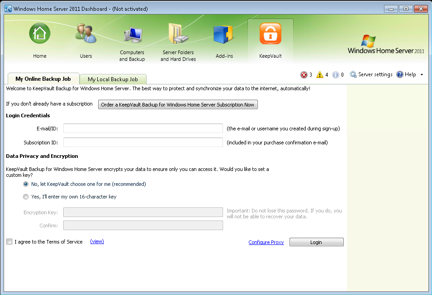Screen dimensions: 432x295
Task: Open Server Folders and Hard Drives icon
Action: pos(178,33)
